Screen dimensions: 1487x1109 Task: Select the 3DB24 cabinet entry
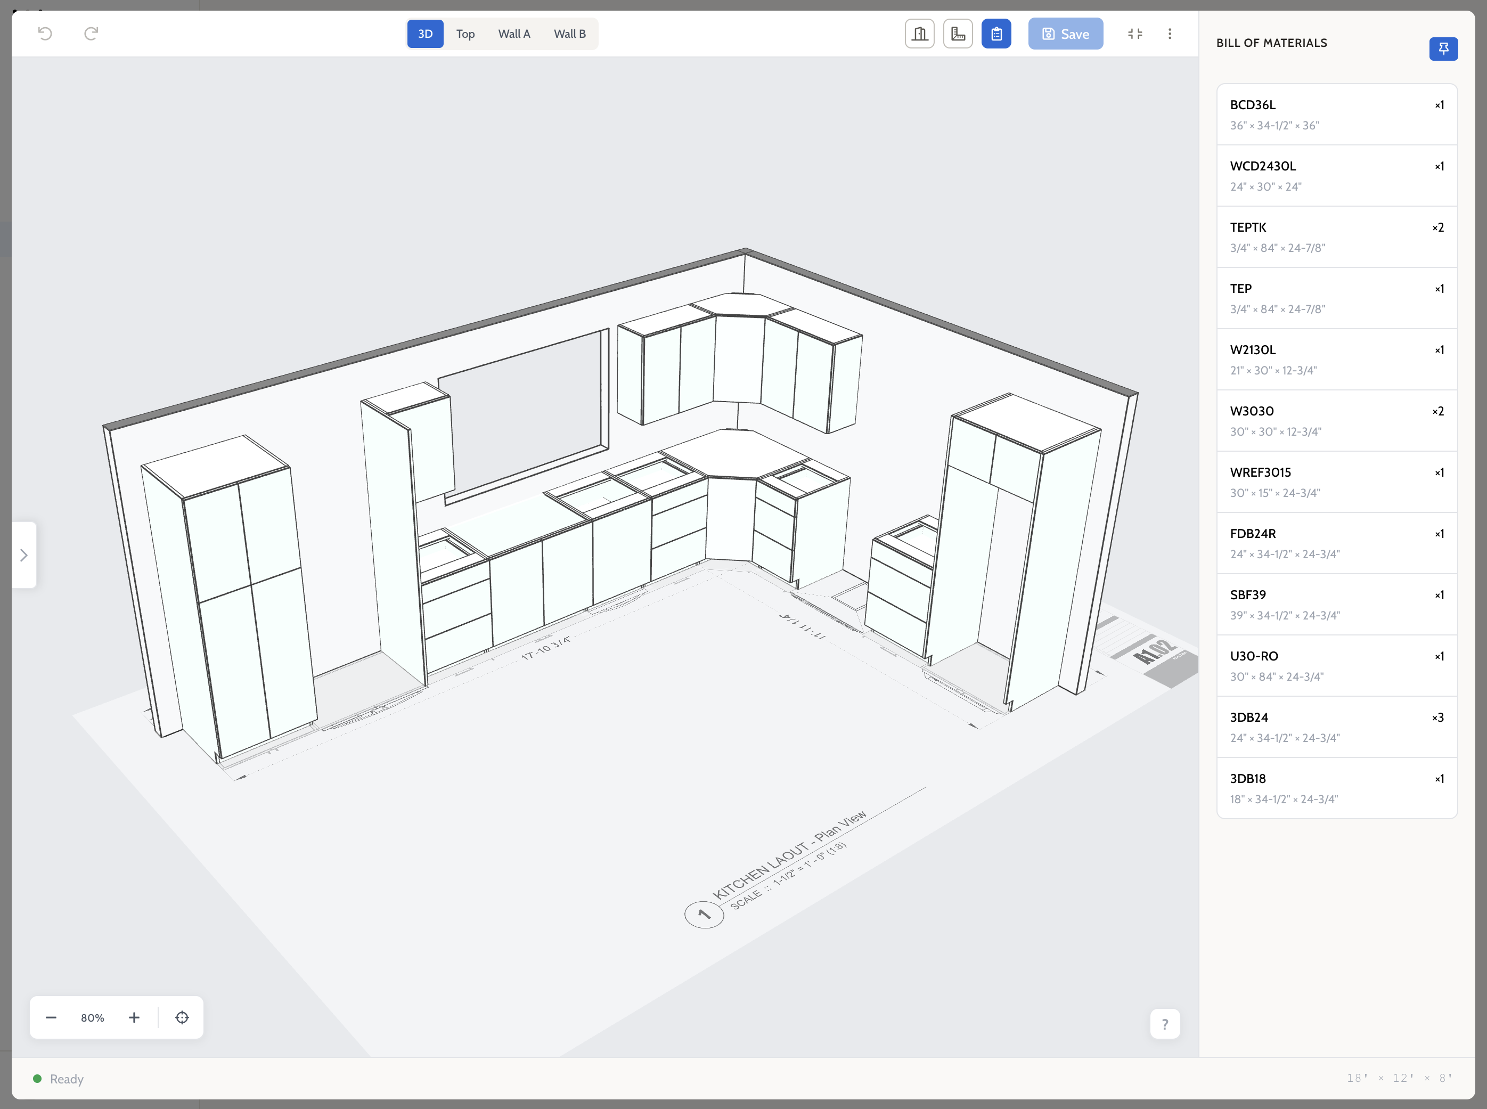tap(1336, 727)
